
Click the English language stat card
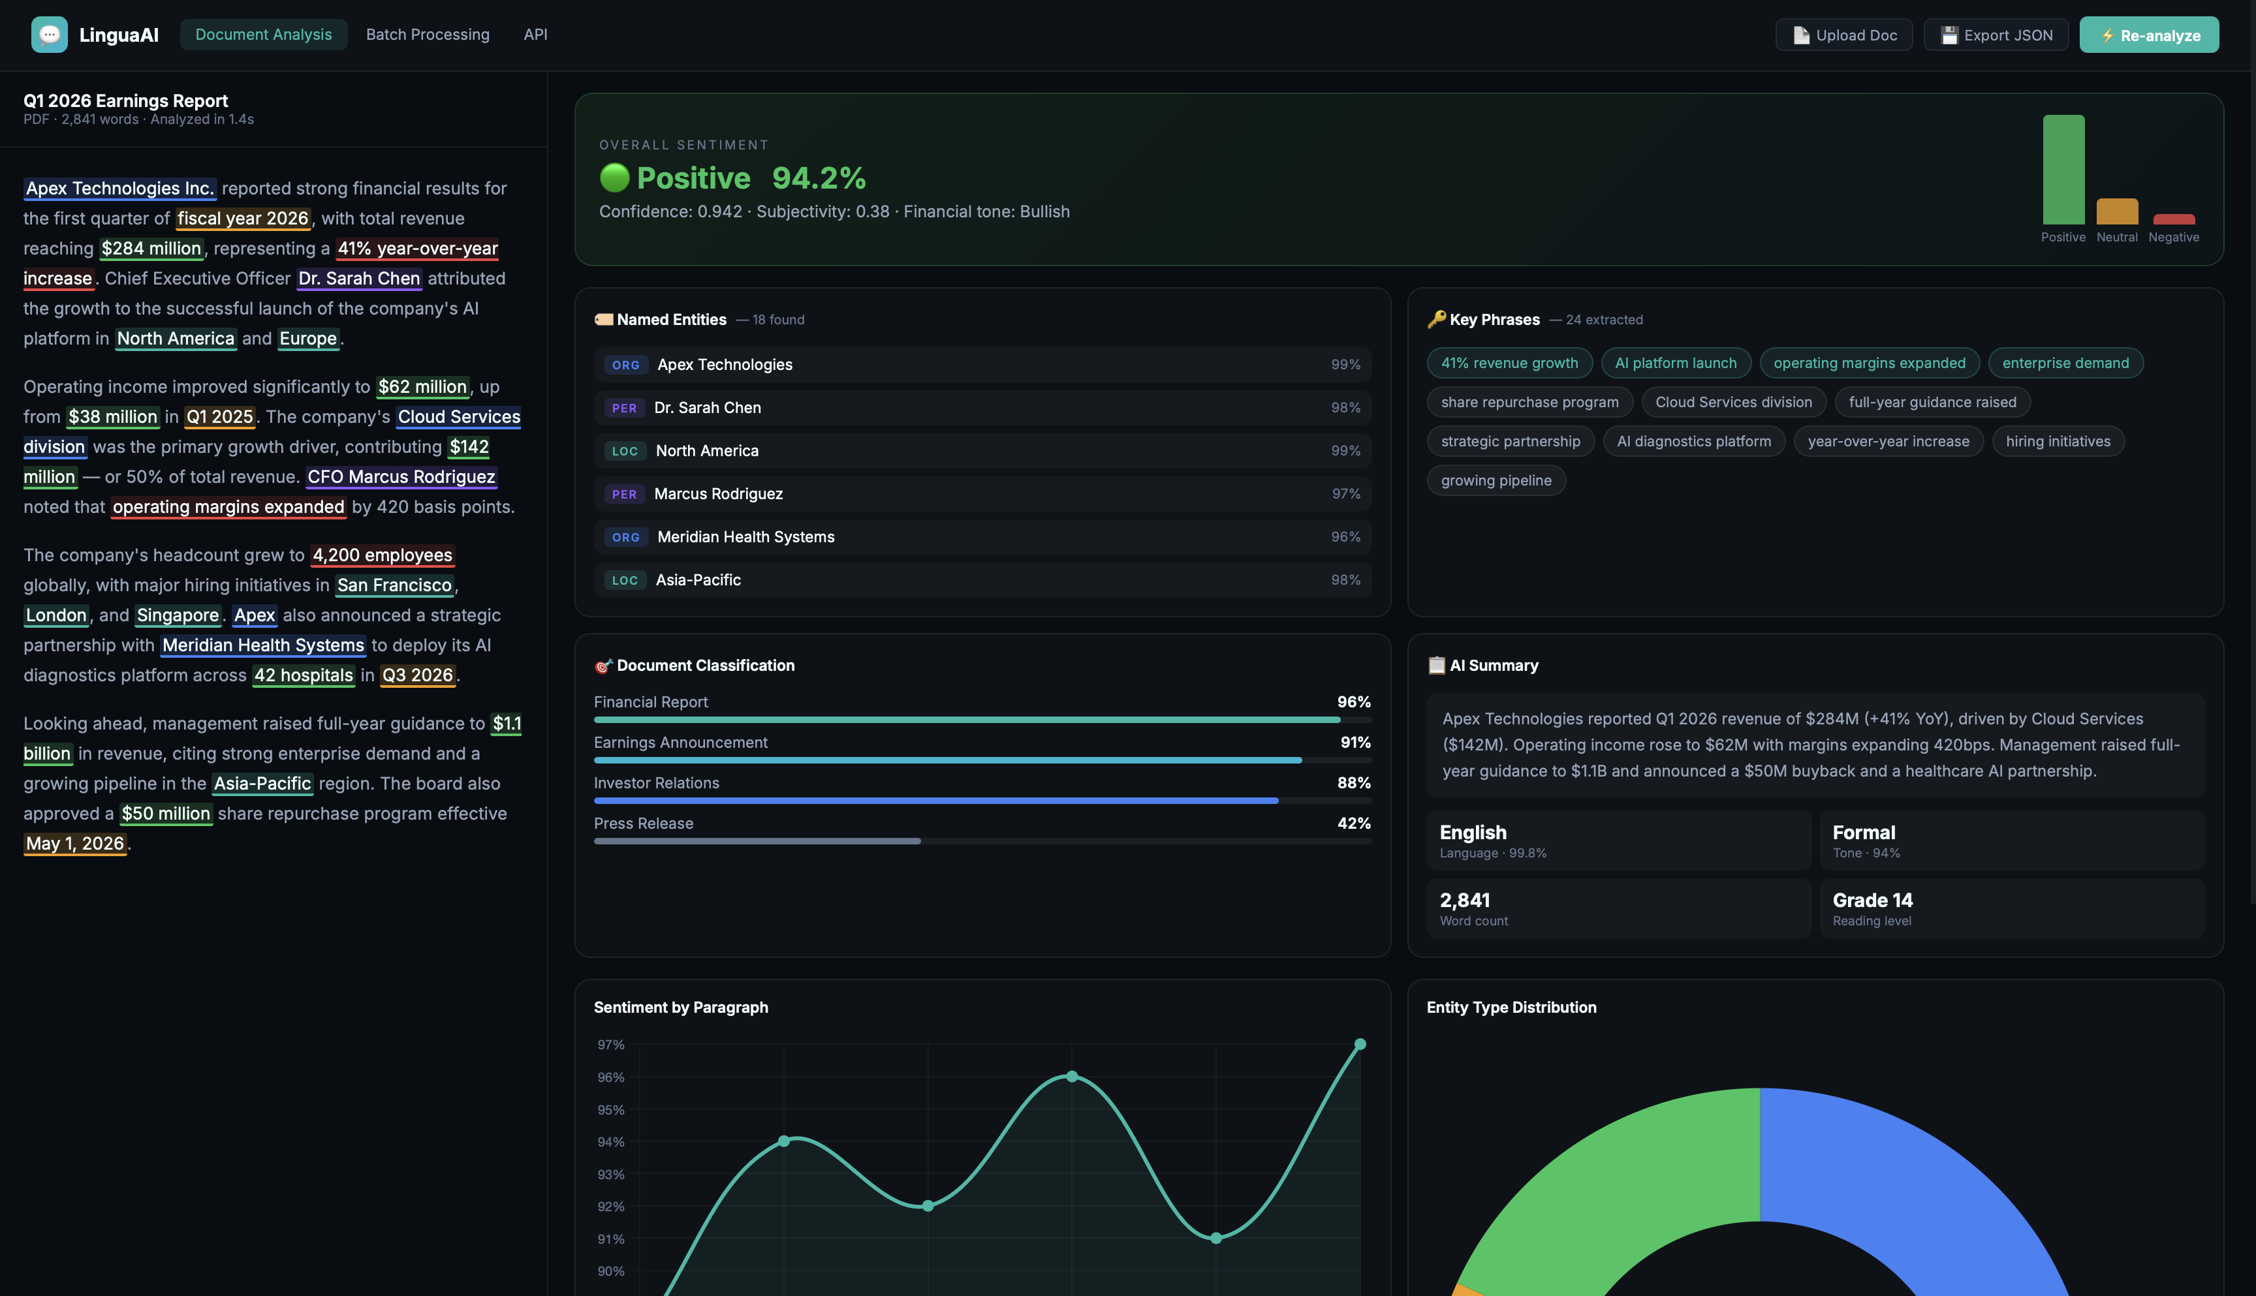tap(1618, 841)
